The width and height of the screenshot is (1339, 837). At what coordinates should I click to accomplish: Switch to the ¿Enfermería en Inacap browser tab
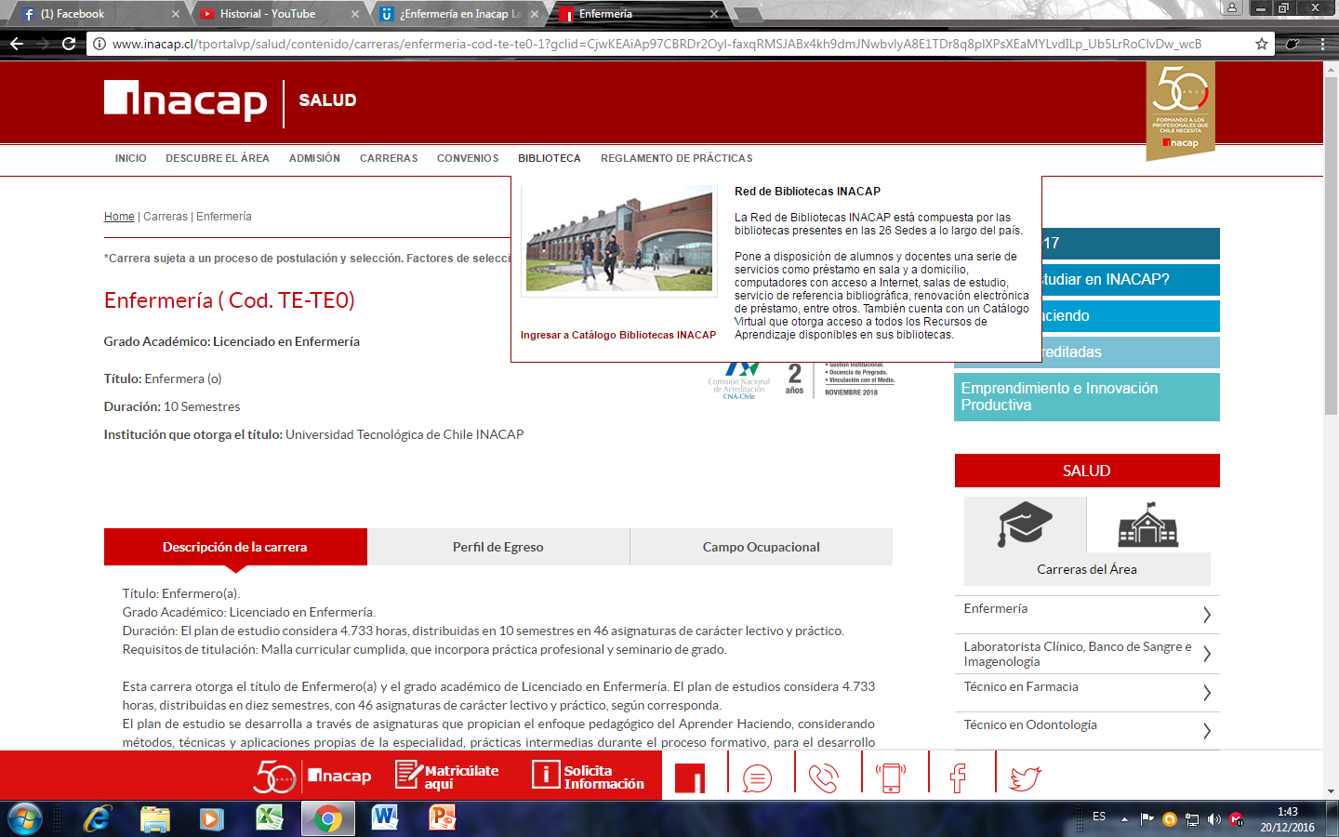click(460, 14)
